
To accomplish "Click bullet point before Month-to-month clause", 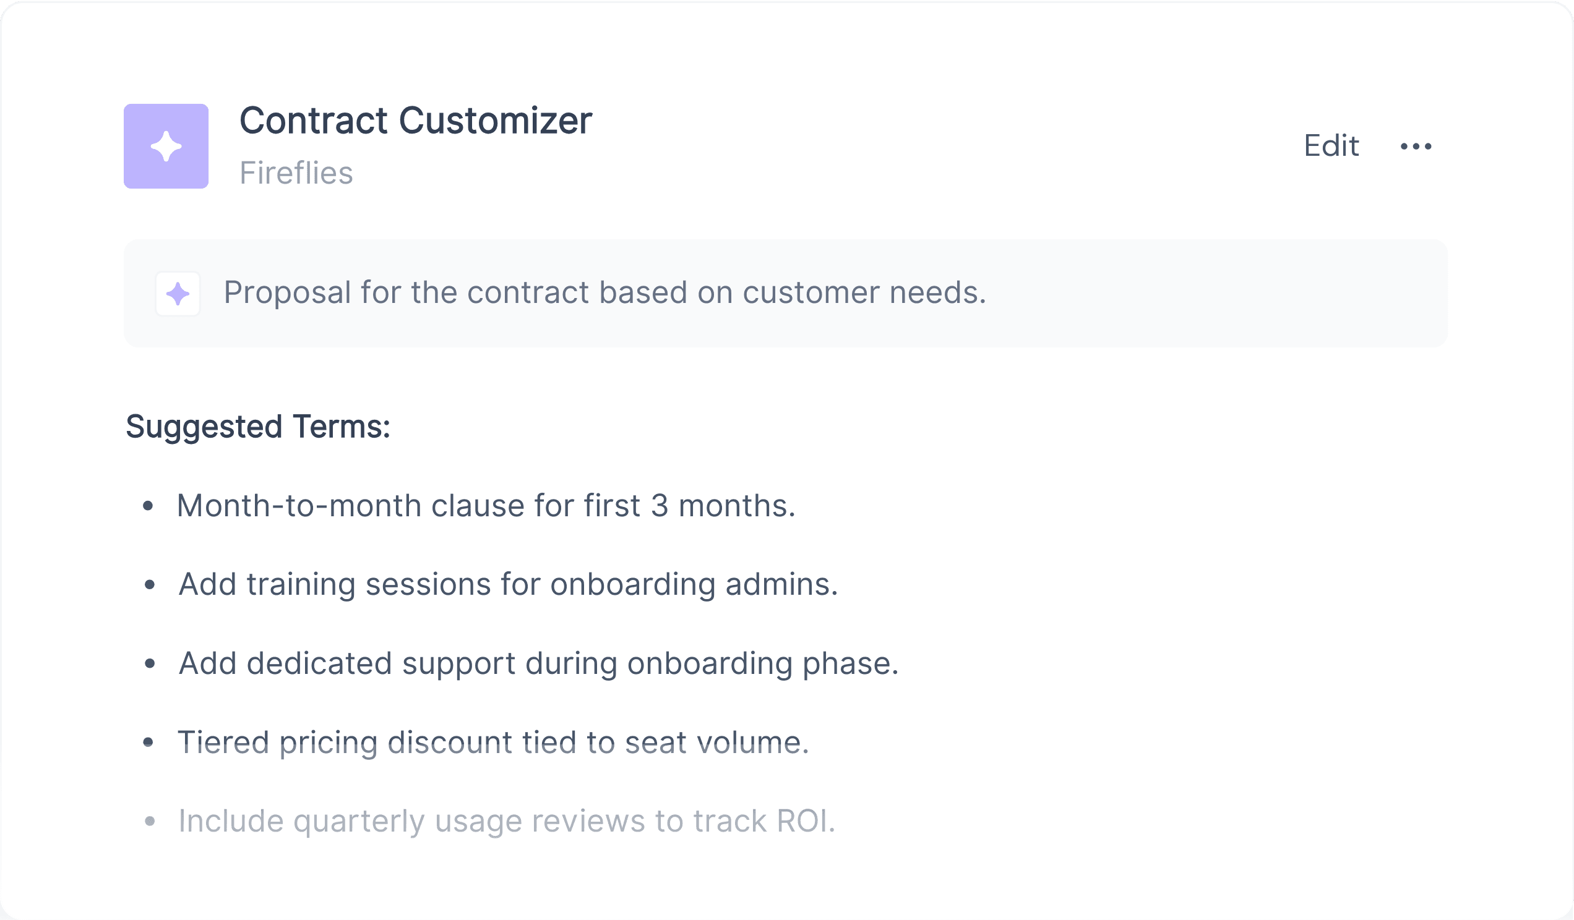I will [148, 506].
